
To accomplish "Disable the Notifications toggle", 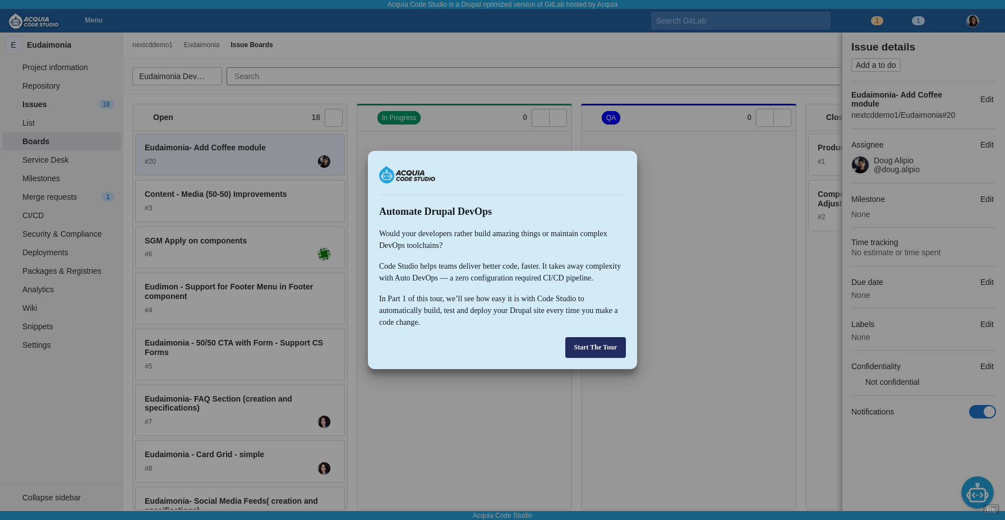I will [982, 412].
